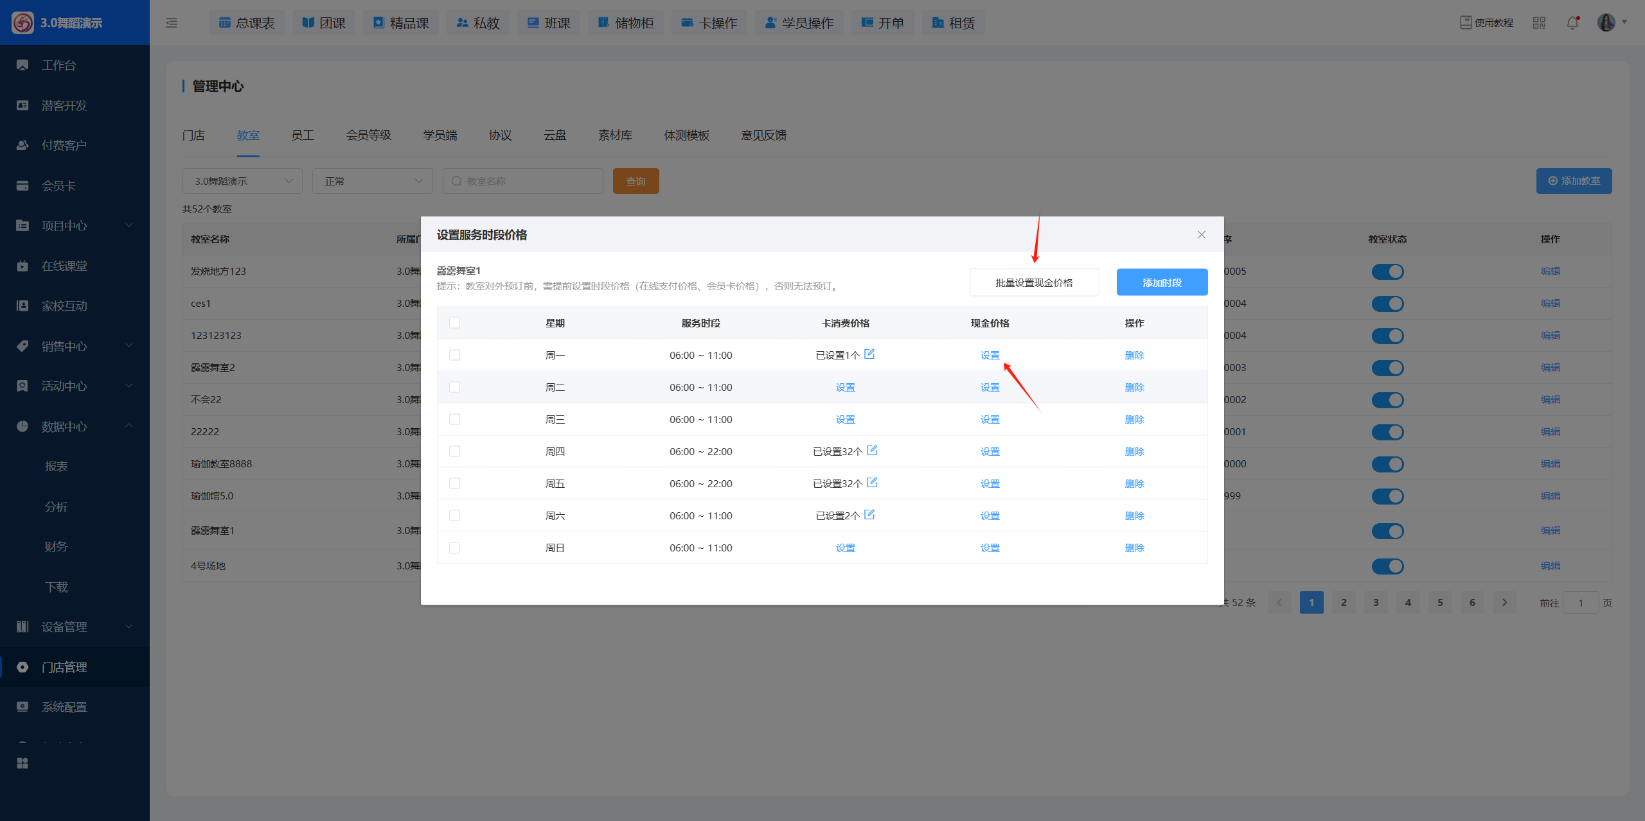
Task: Collapse sidebar with hamburger menu icon
Action: coord(171,22)
